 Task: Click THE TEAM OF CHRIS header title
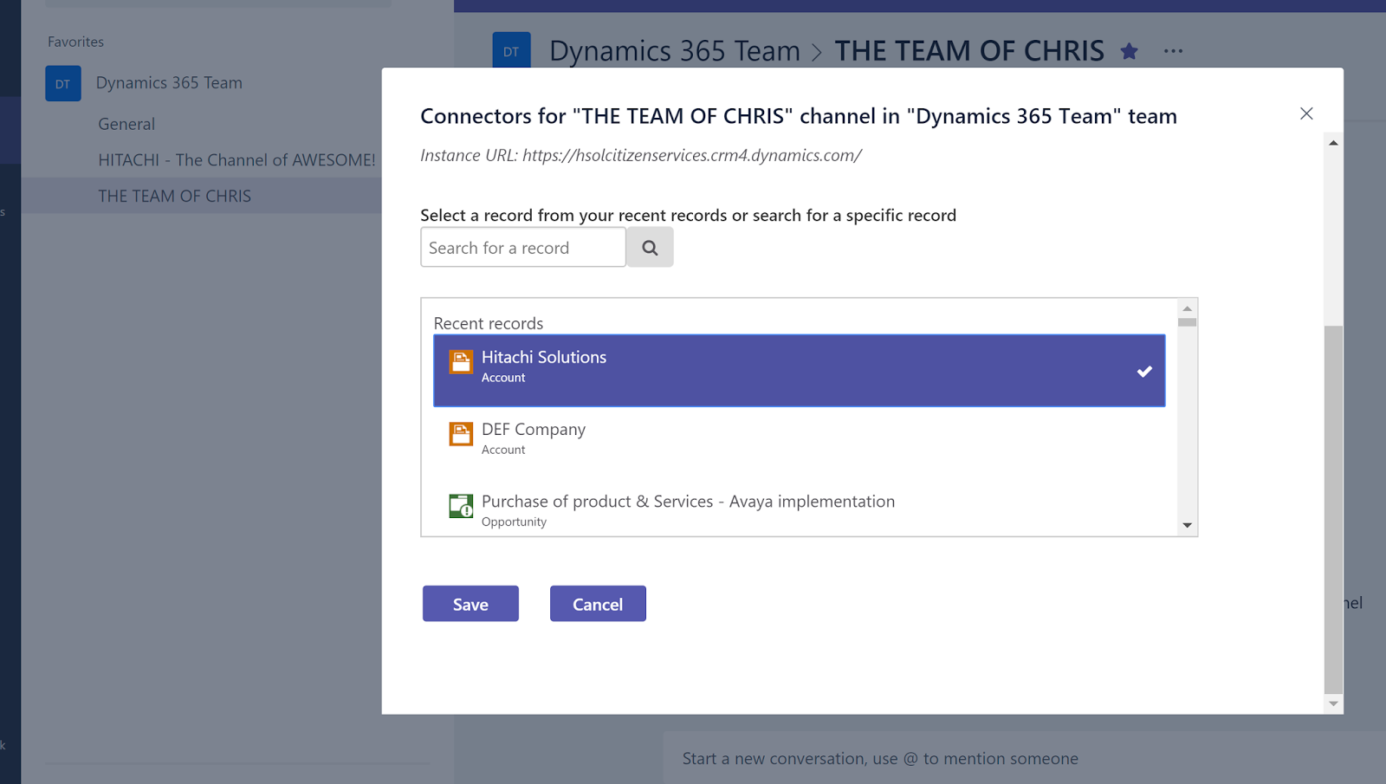click(x=969, y=51)
